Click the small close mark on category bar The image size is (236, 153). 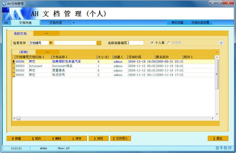[217, 52]
